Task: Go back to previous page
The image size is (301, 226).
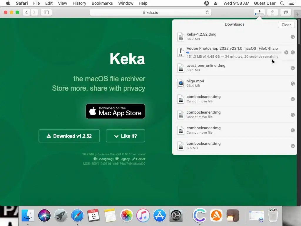Action: pyautogui.click(x=27, y=12)
